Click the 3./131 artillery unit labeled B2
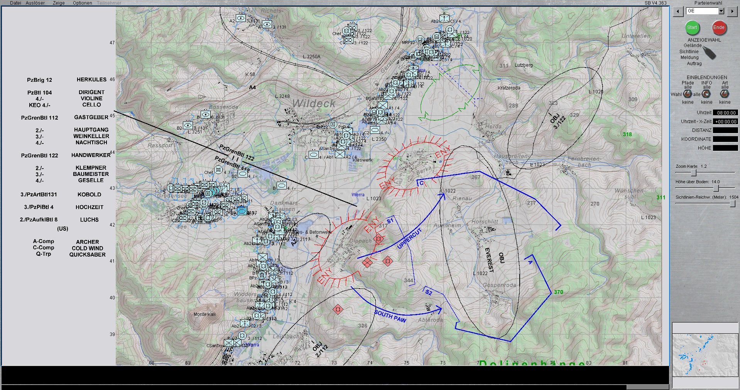This screenshot has height=390, width=740. [x=188, y=125]
